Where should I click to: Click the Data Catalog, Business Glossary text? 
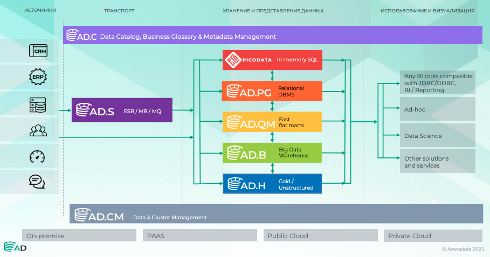click(188, 37)
